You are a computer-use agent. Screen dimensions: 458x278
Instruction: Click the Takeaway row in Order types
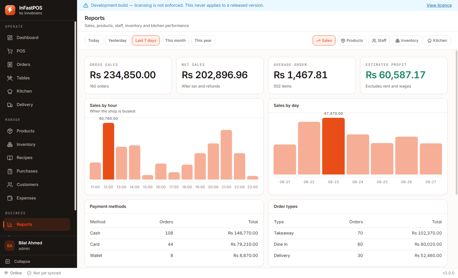358,233
